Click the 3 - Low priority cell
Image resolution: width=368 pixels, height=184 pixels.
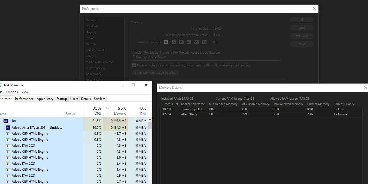pos(339,109)
